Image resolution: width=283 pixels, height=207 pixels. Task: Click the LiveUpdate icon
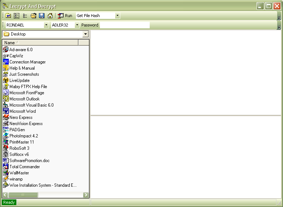[5, 80]
